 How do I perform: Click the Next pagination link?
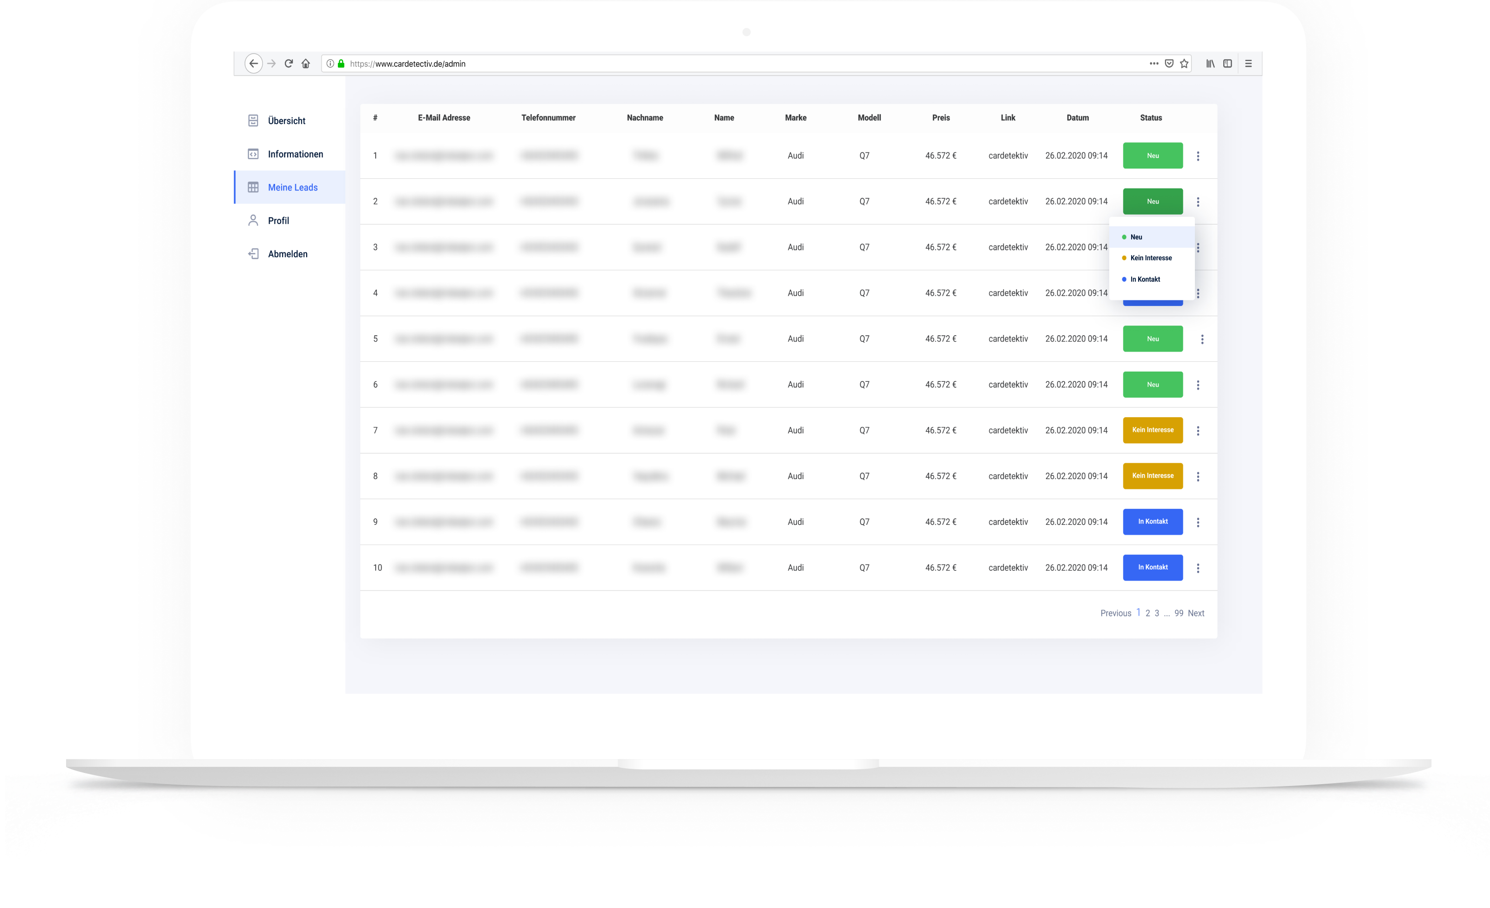point(1195,613)
